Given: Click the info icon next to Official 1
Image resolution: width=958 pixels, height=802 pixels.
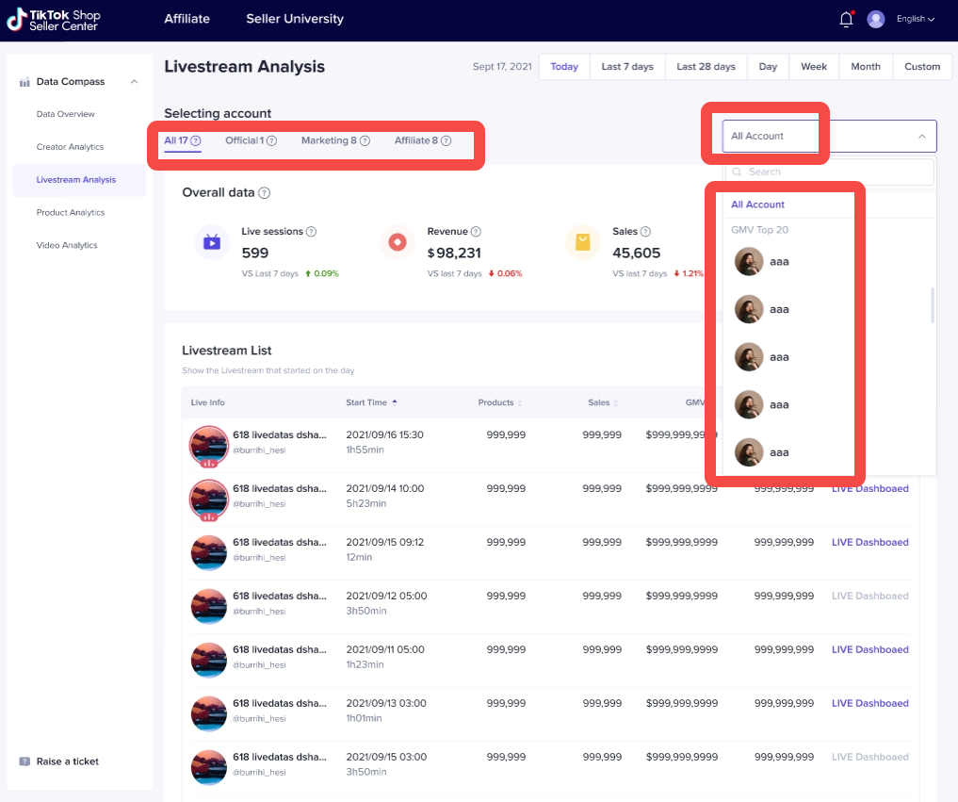Looking at the screenshot, I should (271, 141).
